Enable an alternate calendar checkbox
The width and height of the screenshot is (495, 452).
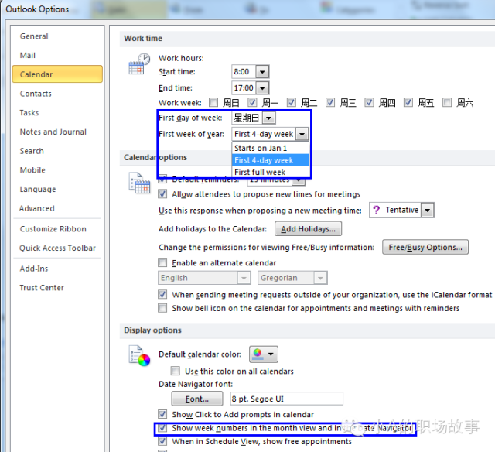(x=162, y=262)
